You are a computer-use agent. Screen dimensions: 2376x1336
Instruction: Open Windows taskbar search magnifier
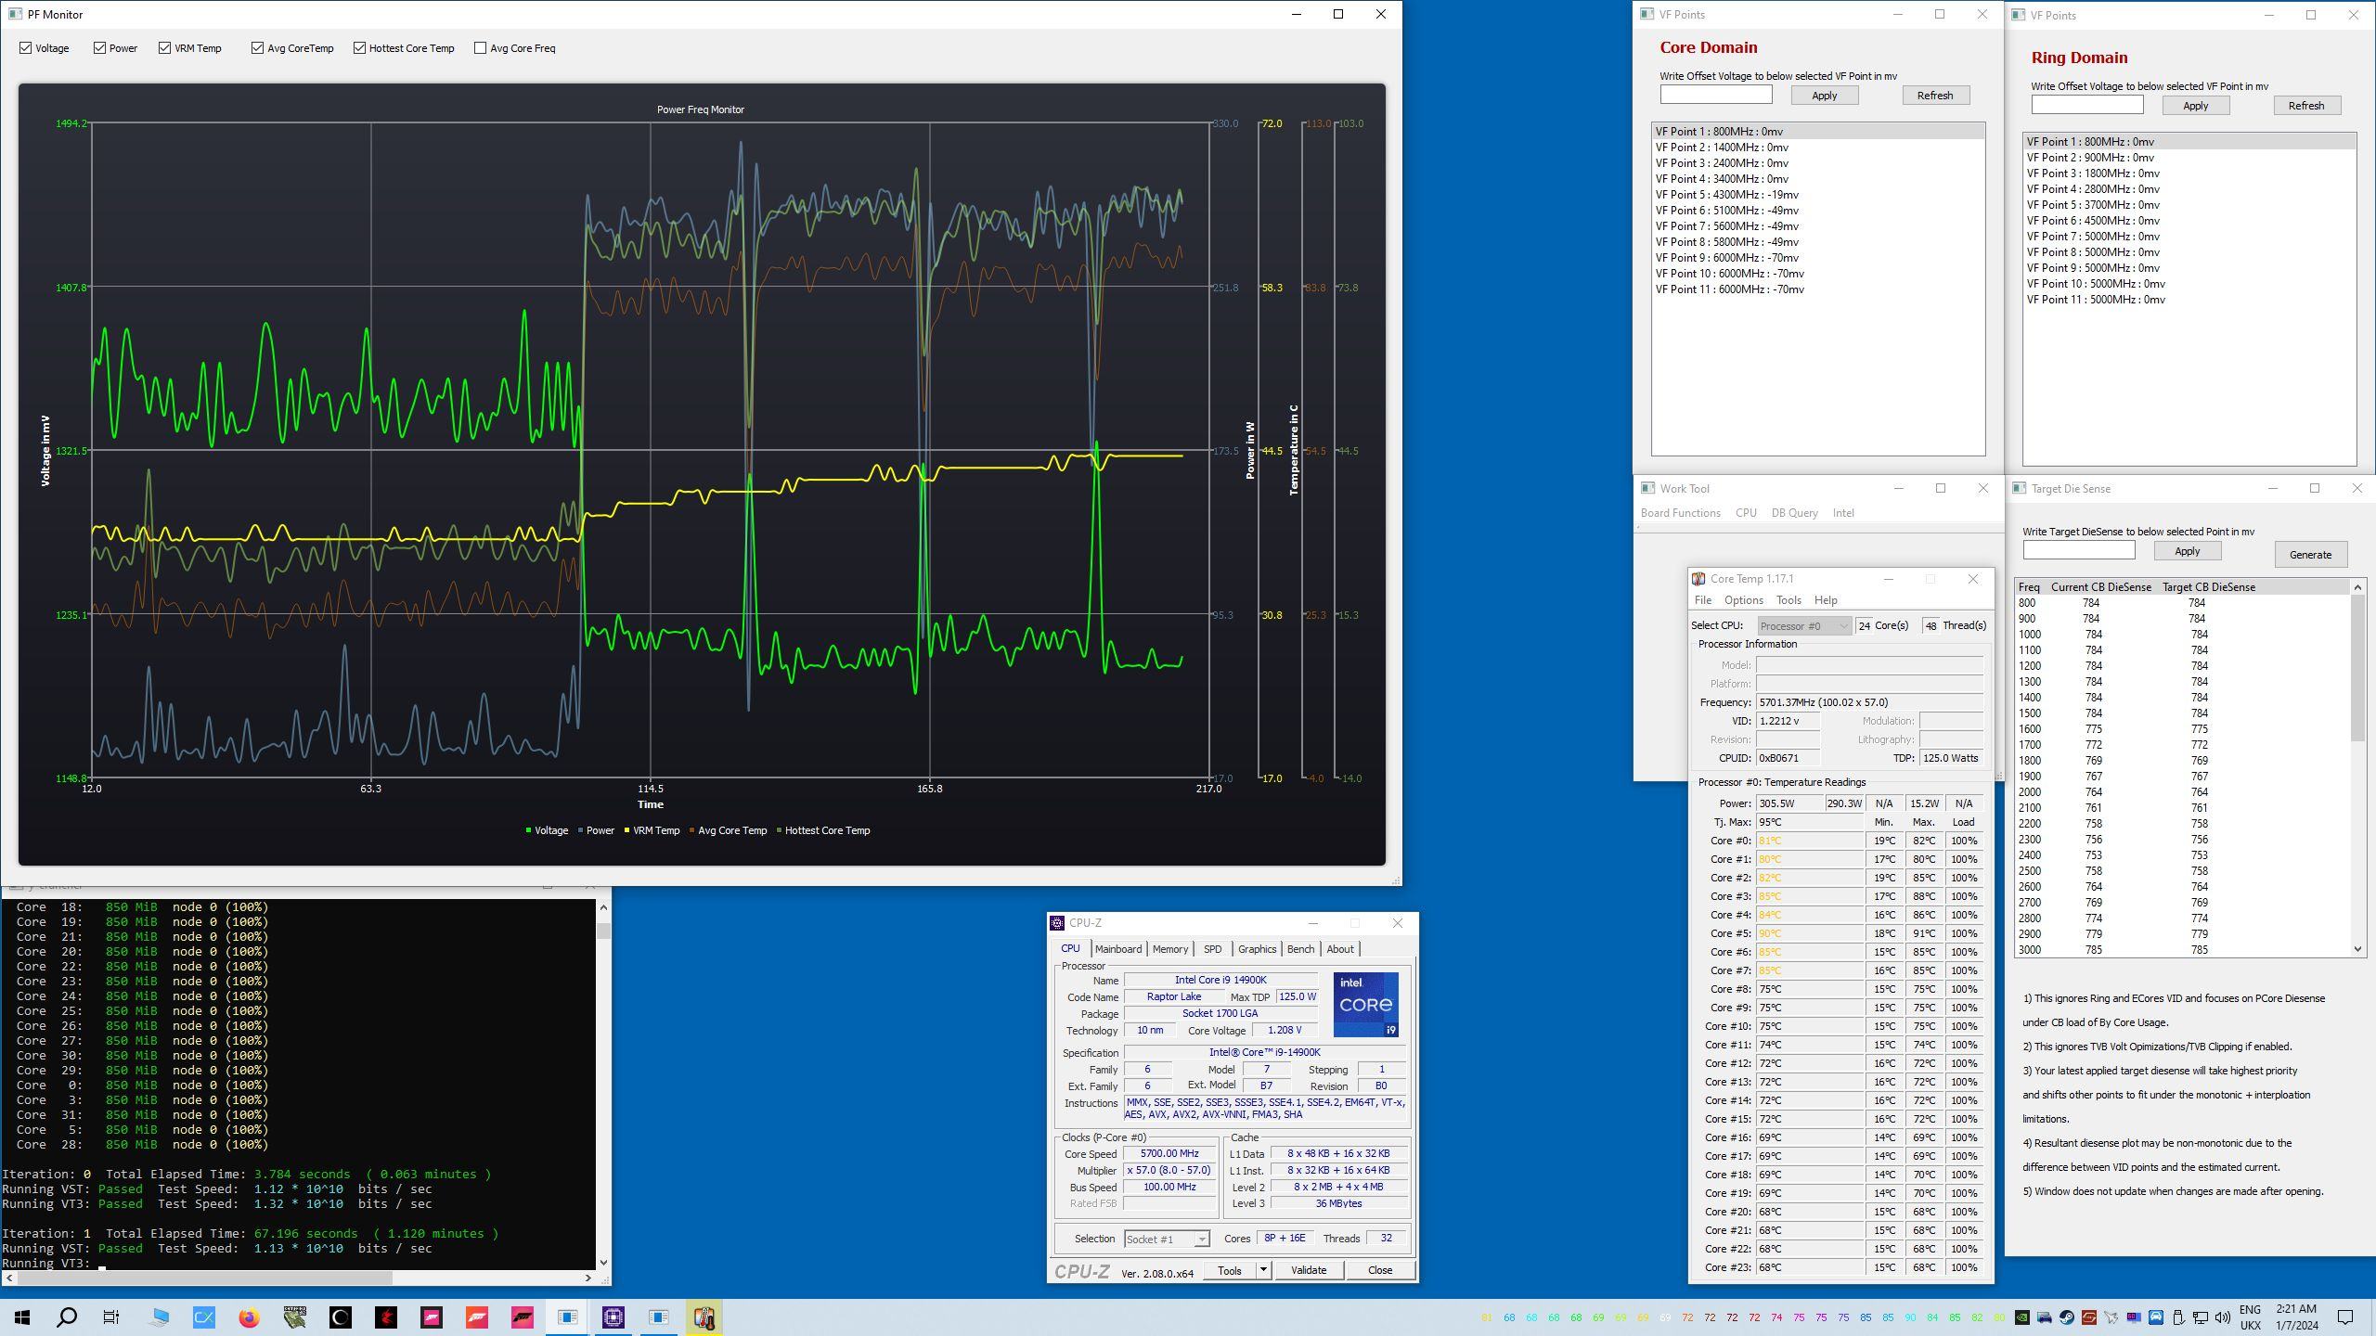[67, 1317]
